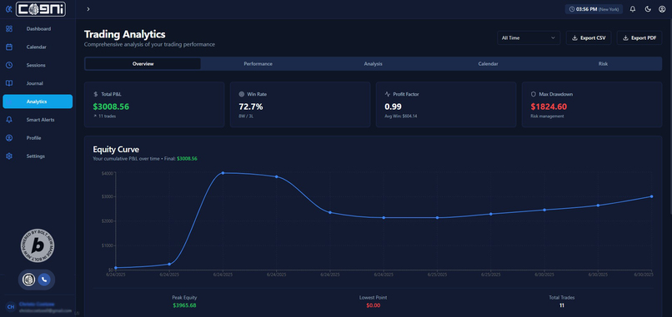Click the Equity Curve heading
Screen dimensions: 672x317
click(116, 149)
